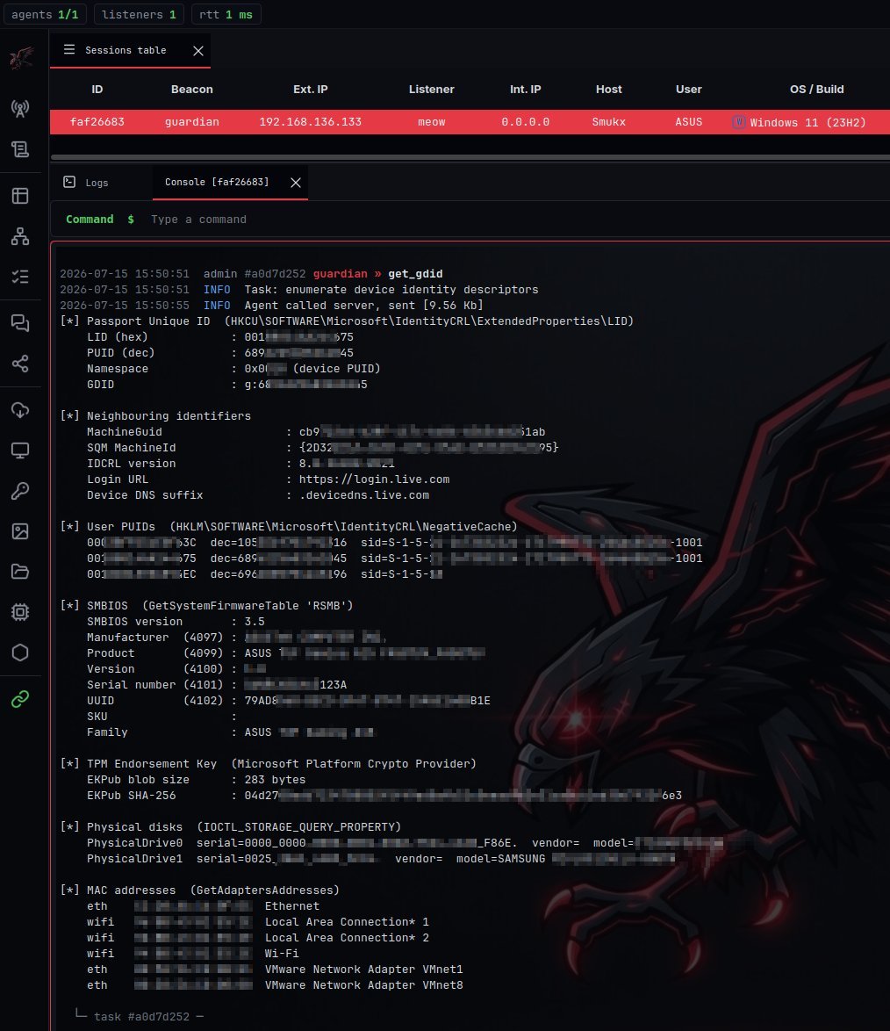Viewport: 890px width, 1031px height.
Task: Open the chat bubbles sidebar icon
Action: click(x=20, y=323)
